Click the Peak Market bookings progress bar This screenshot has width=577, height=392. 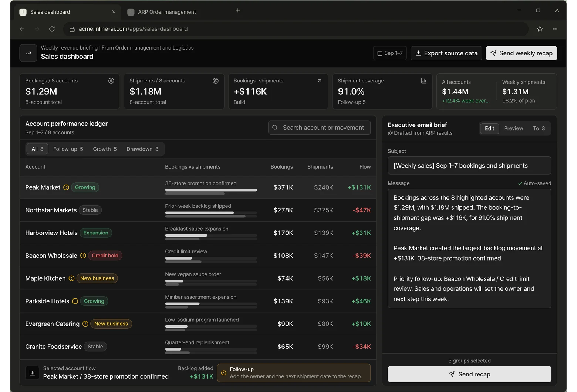tap(211, 190)
